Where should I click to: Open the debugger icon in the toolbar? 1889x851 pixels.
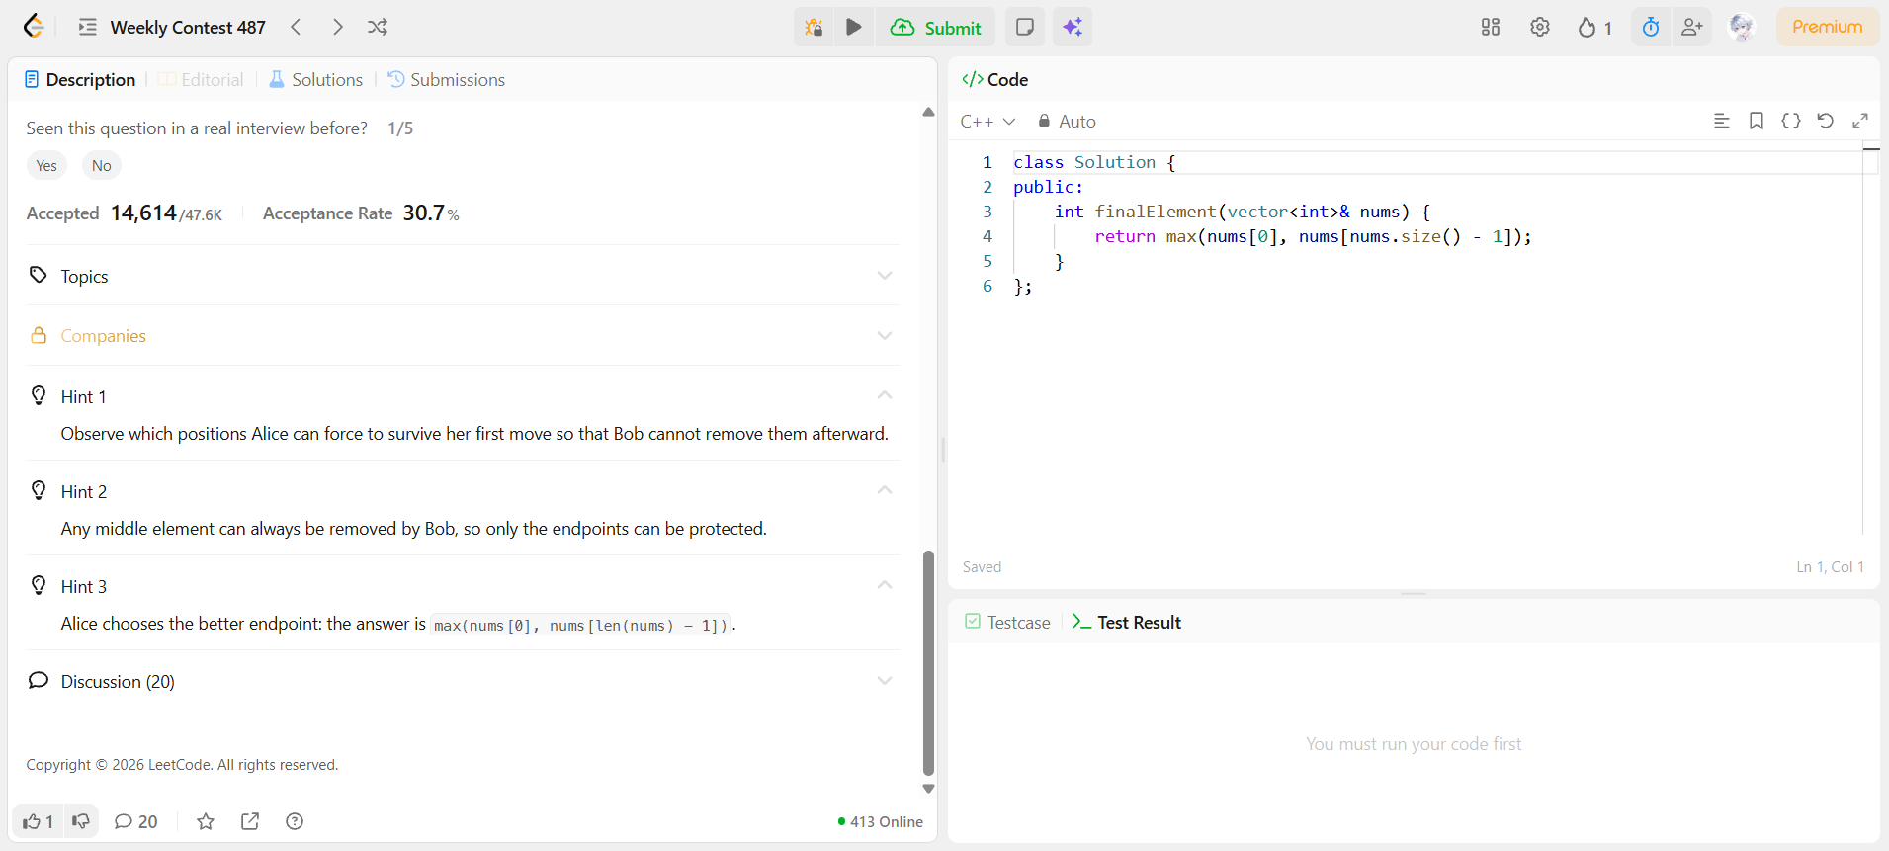tap(814, 27)
